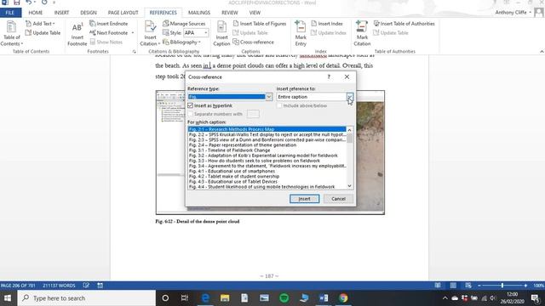Screen dimensions: 545x306
Task: Open the FILE tab
Action: 10,13
